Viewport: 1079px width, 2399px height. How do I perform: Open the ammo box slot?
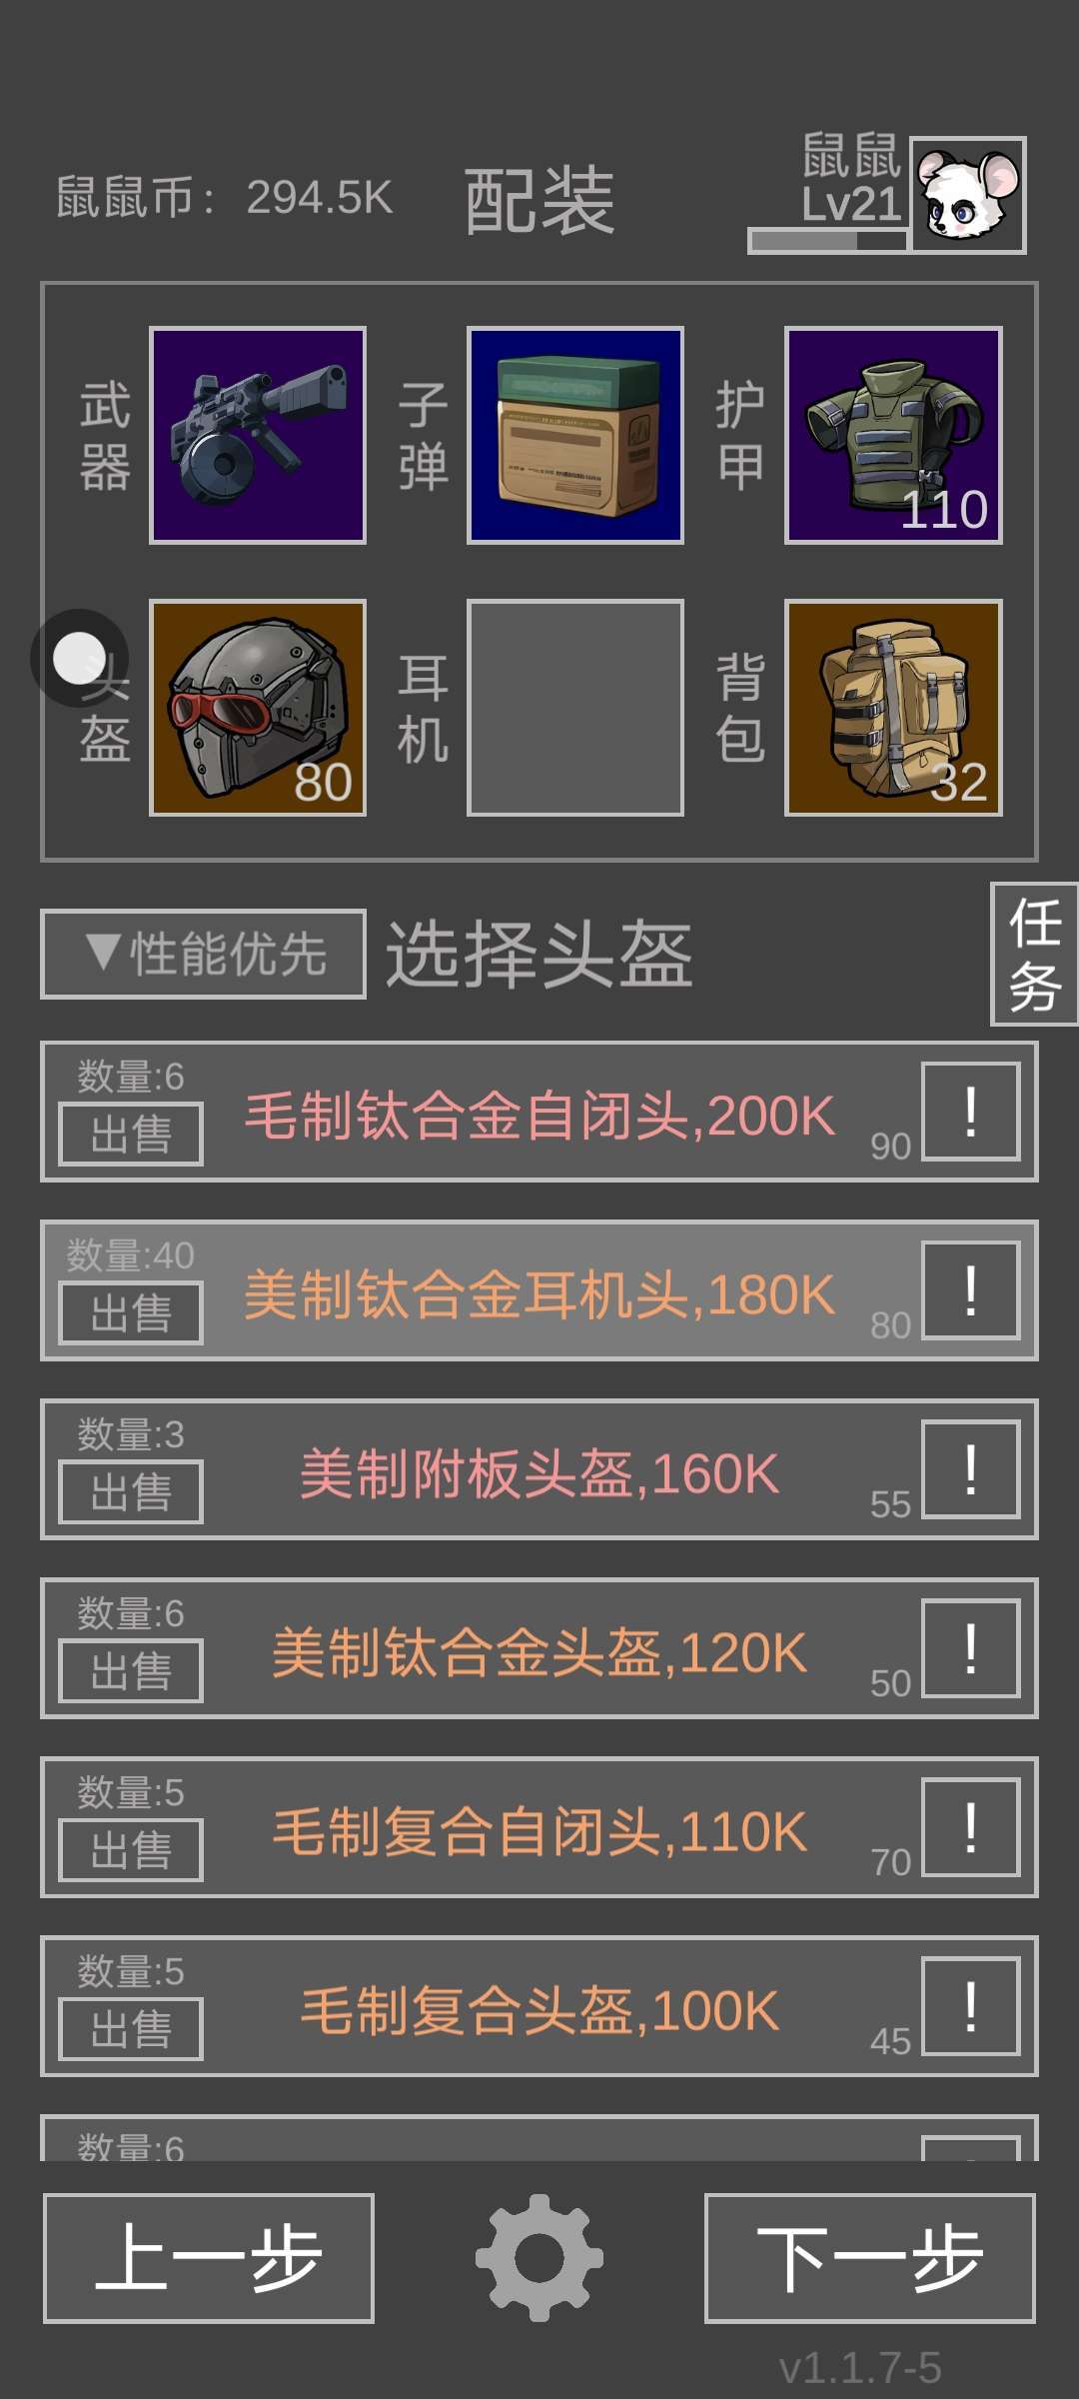click(575, 436)
